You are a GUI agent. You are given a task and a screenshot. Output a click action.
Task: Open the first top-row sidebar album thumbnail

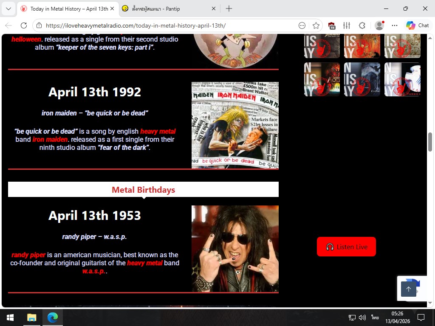click(x=322, y=46)
